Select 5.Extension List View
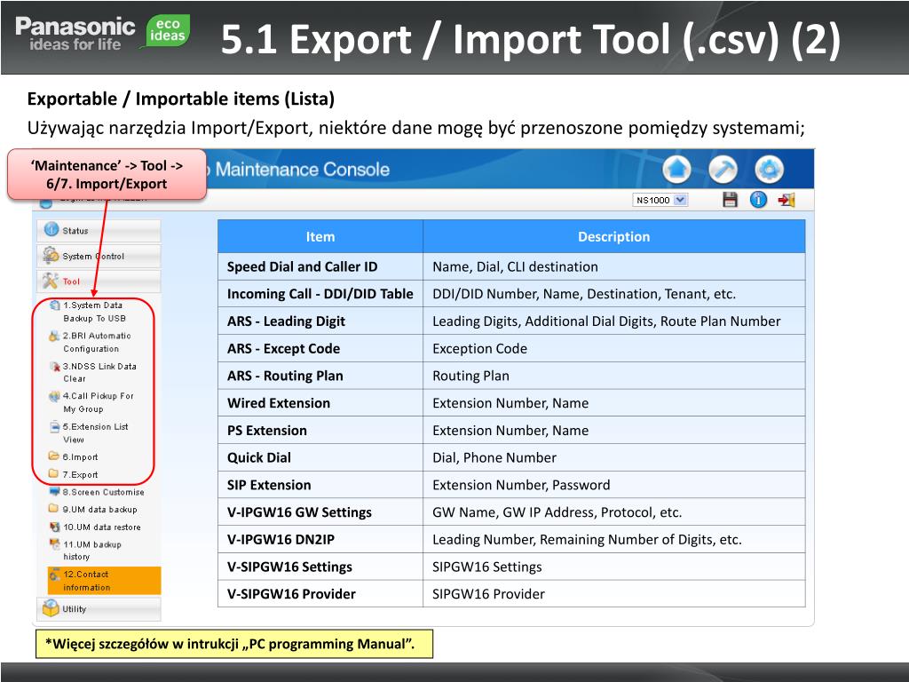This screenshot has height=682, width=909. (95, 432)
